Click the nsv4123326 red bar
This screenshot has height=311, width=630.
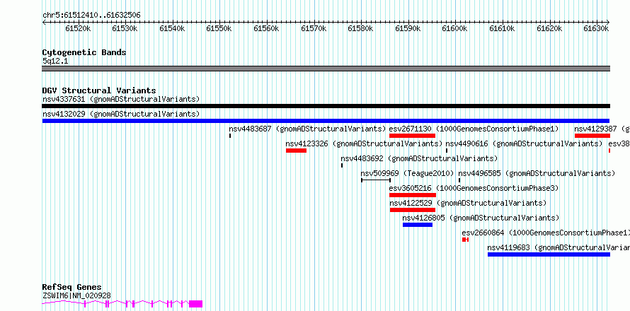pyautogui.click(x=296, y=151)
